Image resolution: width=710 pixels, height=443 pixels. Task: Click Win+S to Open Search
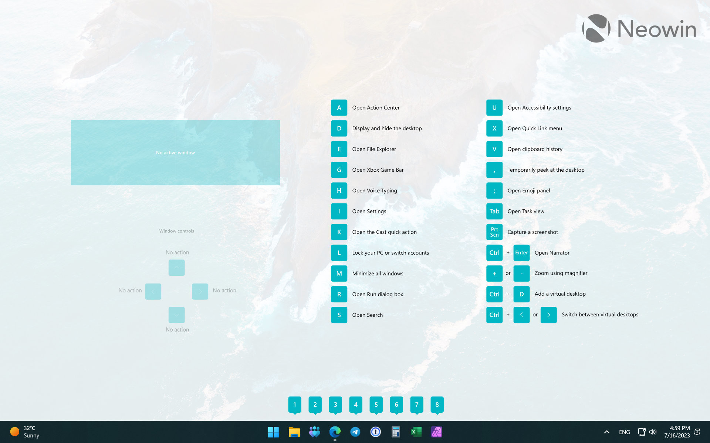point(338,315)
